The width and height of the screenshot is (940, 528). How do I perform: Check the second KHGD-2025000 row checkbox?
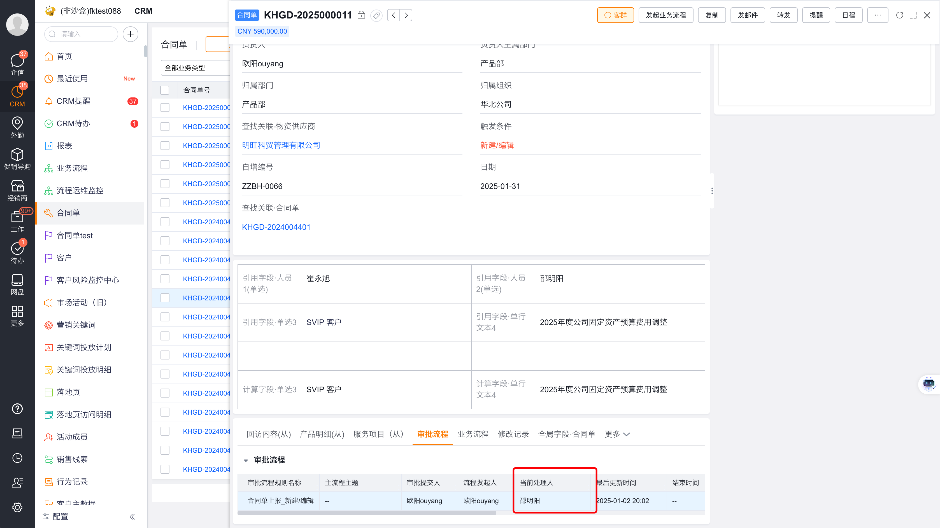point(165,127)
